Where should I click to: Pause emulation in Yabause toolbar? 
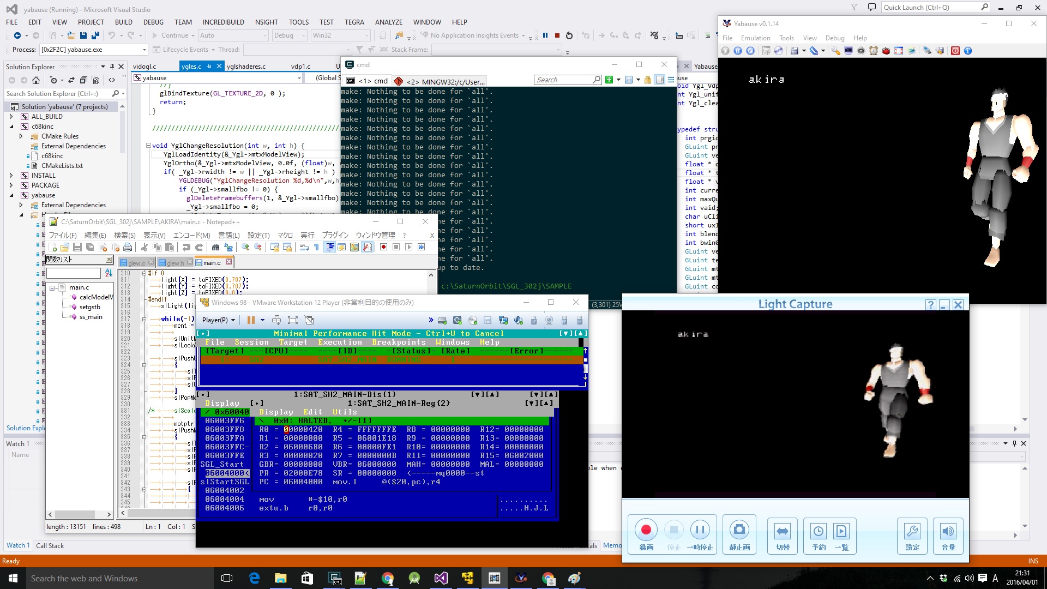(738, 51)
